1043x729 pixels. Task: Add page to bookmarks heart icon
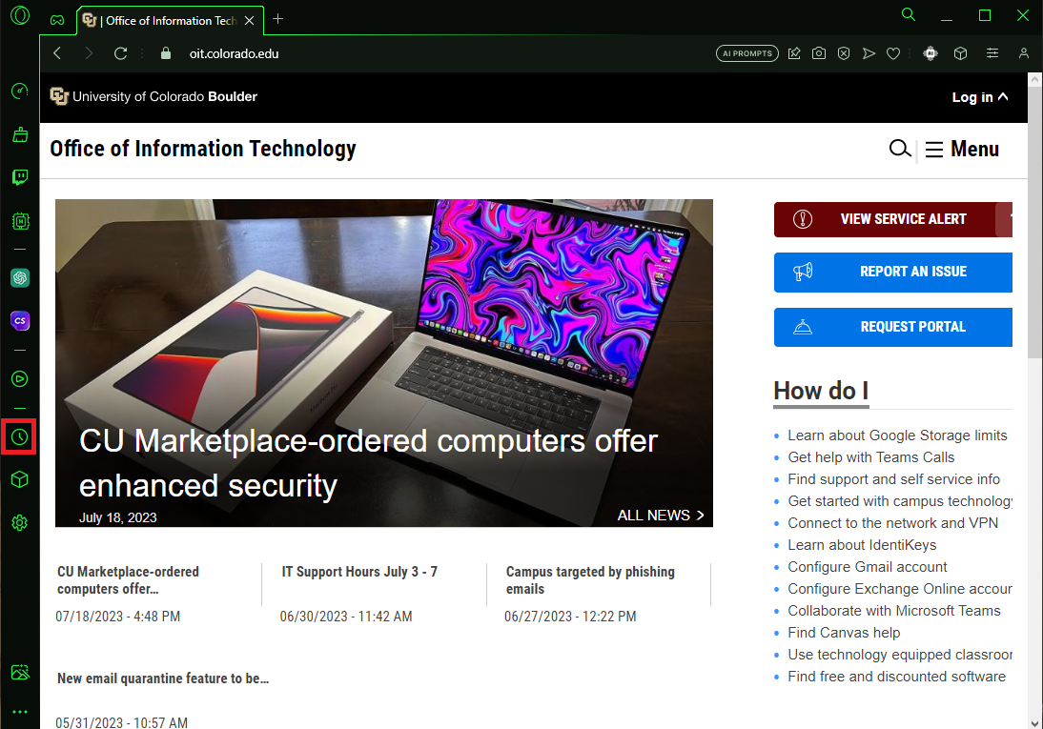tap(893, 54)
